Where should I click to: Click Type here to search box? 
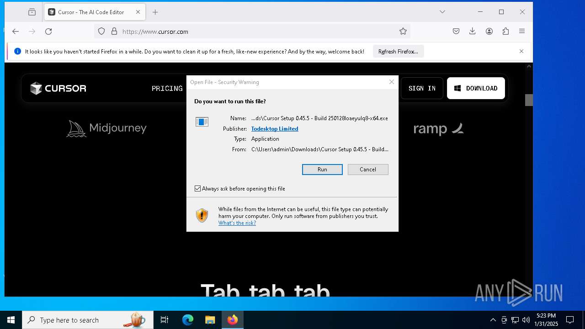click(88, 320)
